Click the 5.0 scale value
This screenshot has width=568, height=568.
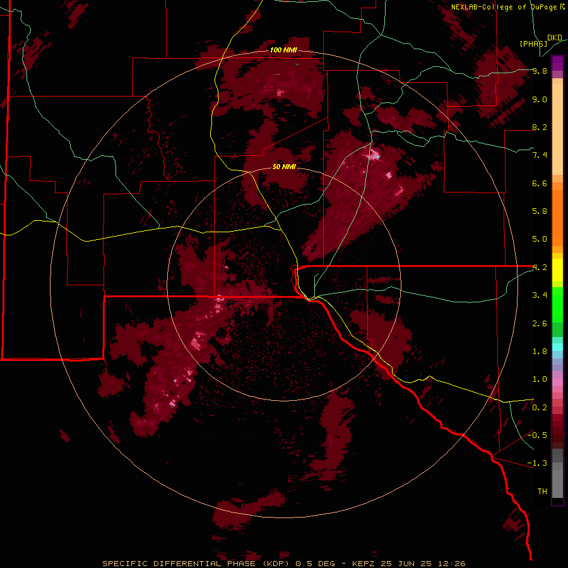540,239
